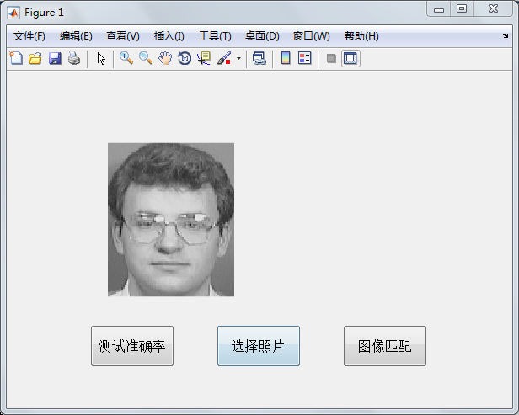Activate the Zoom Out magnifier tool
Image resolution: width=519 pixels, height=415 pixels.
click(146, 59)
